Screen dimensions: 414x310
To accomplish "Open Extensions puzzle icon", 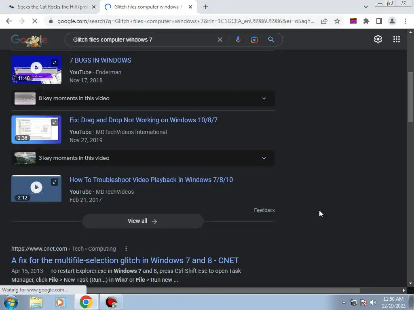I will click(366, 21).
